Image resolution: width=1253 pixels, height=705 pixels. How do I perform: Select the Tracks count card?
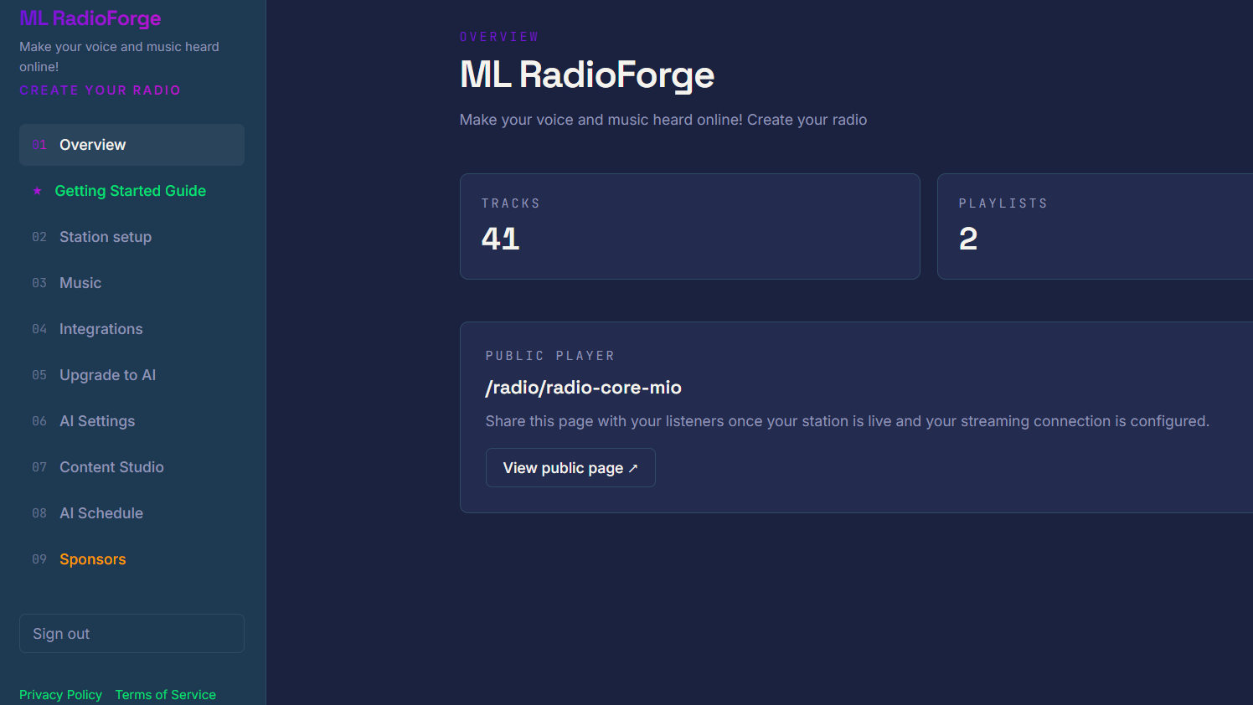click(x=690, y=226)
